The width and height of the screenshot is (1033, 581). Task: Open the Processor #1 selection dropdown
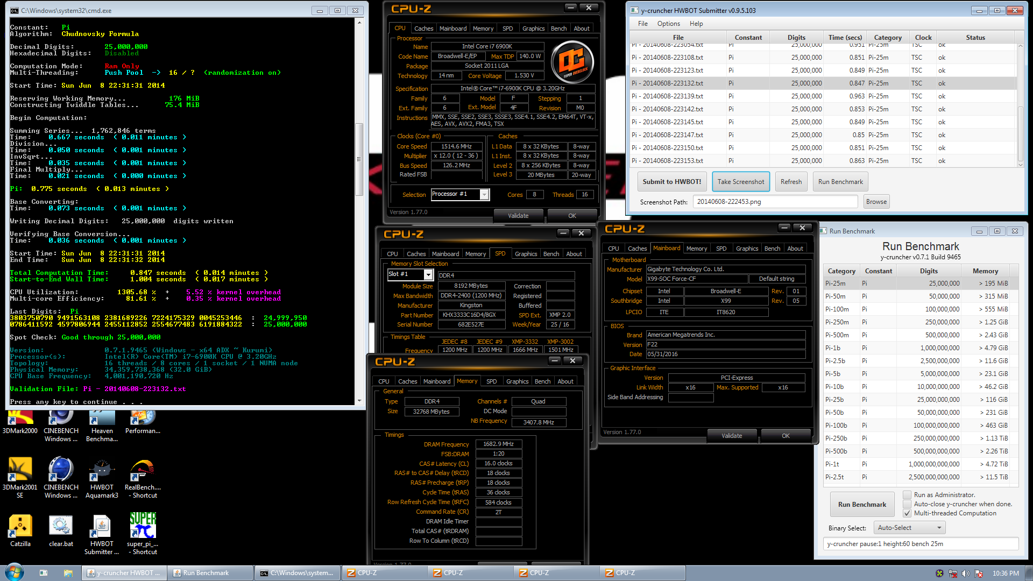click(460, 194)
